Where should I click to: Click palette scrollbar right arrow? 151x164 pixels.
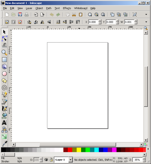click(x=144, y=154)
